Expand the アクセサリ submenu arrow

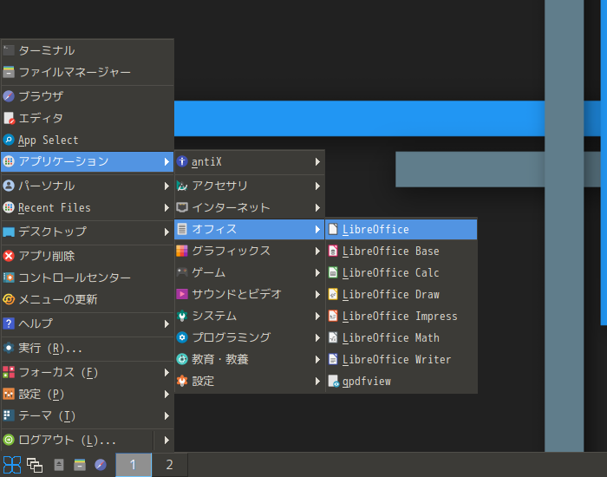click(x=317, y=186)
